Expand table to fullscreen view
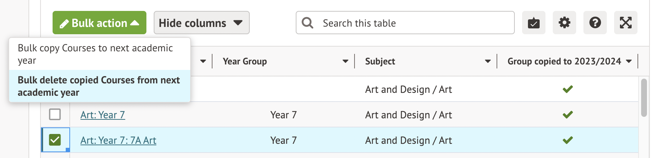655x158 pixels. [625, 23]
